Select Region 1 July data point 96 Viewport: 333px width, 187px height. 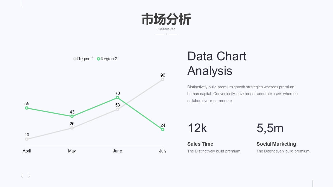[x=163, y=79]
